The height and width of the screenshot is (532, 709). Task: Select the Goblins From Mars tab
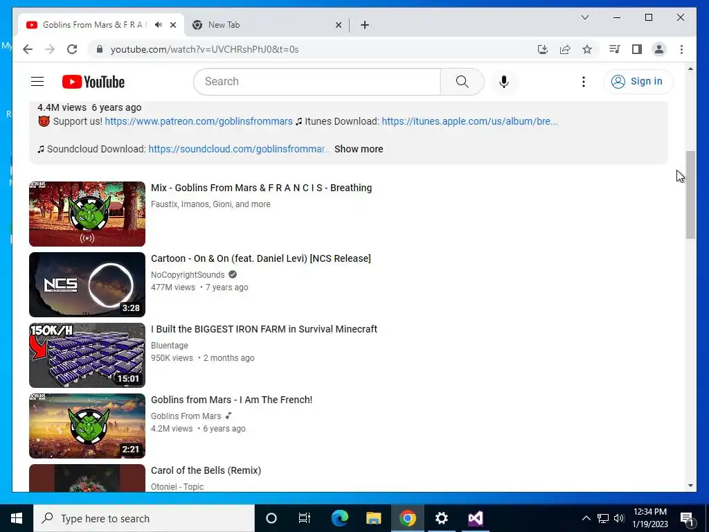coord(100,25)
